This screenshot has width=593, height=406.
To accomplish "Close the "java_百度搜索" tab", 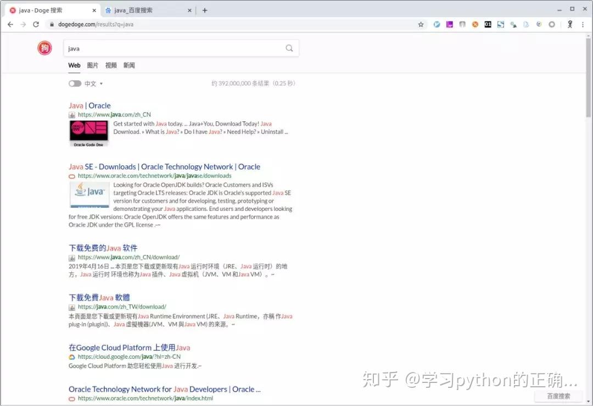I will point(189,10).
